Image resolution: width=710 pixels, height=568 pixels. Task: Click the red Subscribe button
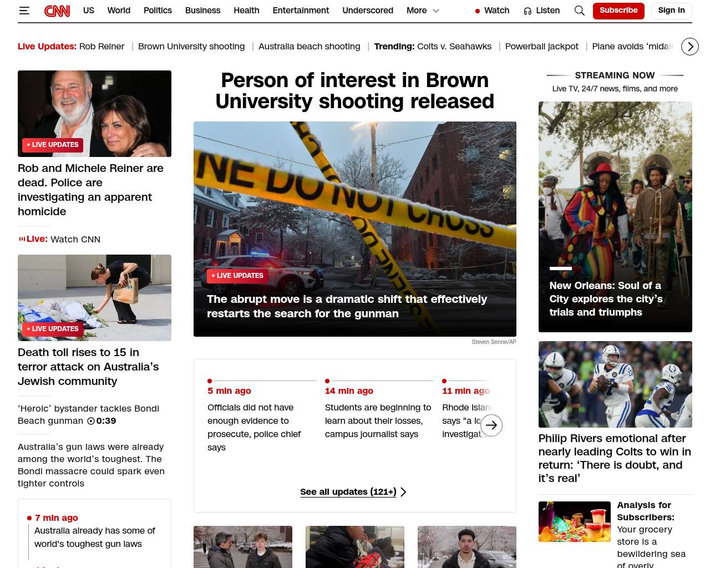(618, 11)
